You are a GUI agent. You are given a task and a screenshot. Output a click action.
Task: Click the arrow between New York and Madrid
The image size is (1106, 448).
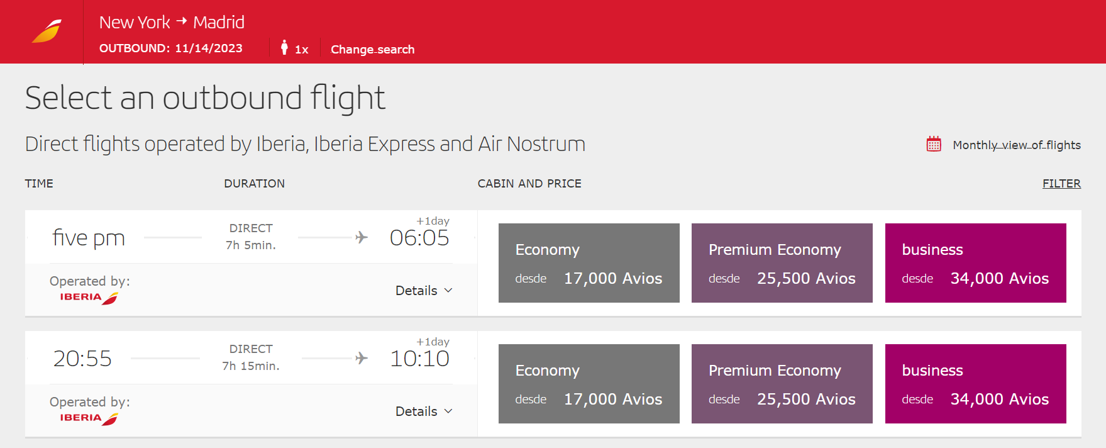pos(181,22)
